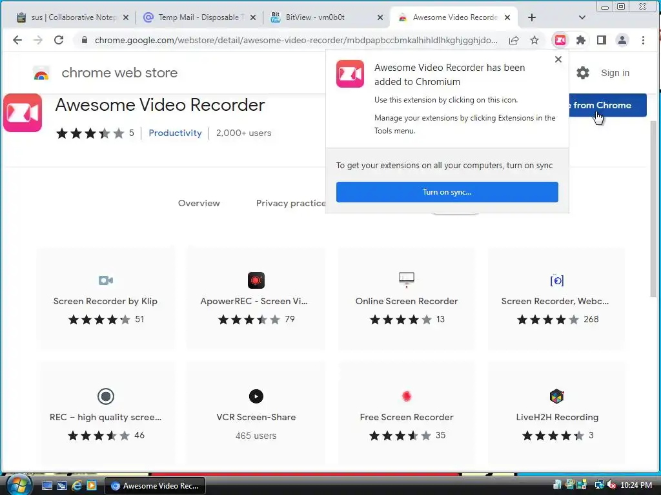Close the Temp Mail tab
Screen dimensions: 661x495
252,17
